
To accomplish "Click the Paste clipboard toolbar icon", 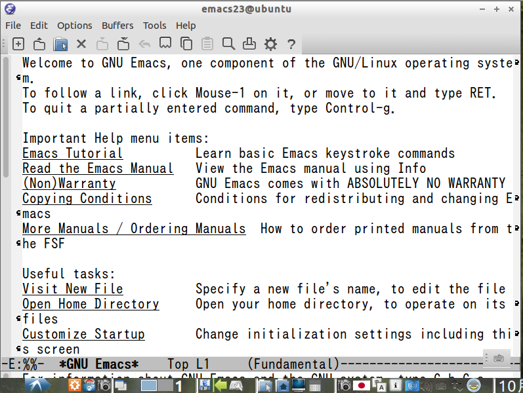I will [x=207, y=44].
